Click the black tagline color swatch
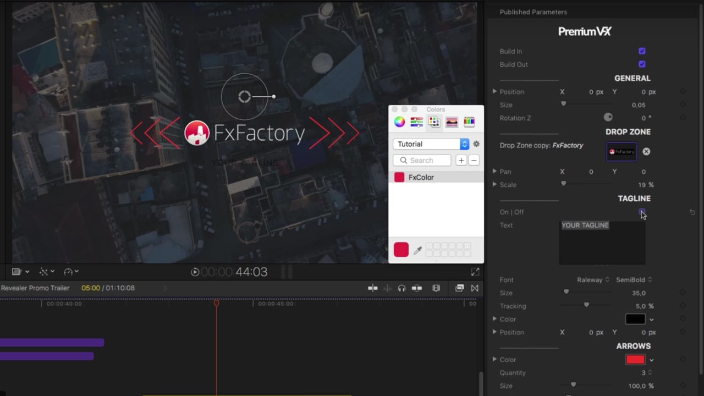The image size is (704, 396). 635,319
